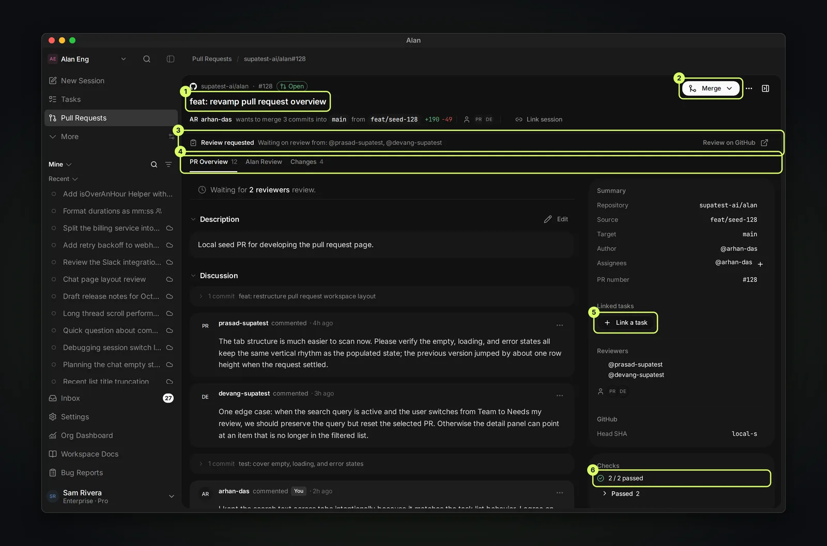The image size is (827, 546).
Task: Open the search icon beside Alan Eng
Action: (147, 59)
